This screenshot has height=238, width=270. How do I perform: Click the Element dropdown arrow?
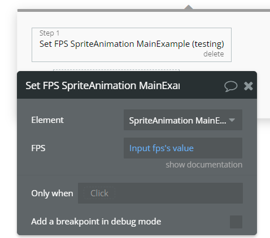pyautogui.click(x=232, y=120)
